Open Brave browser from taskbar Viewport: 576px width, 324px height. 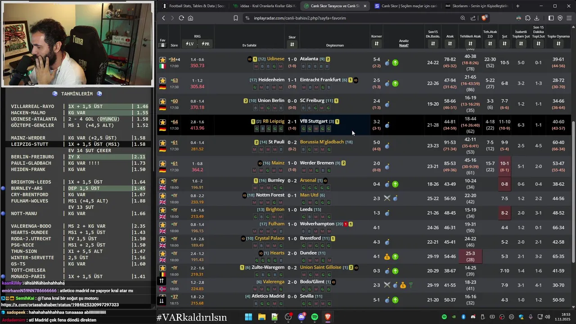click(x=328, y=317)
